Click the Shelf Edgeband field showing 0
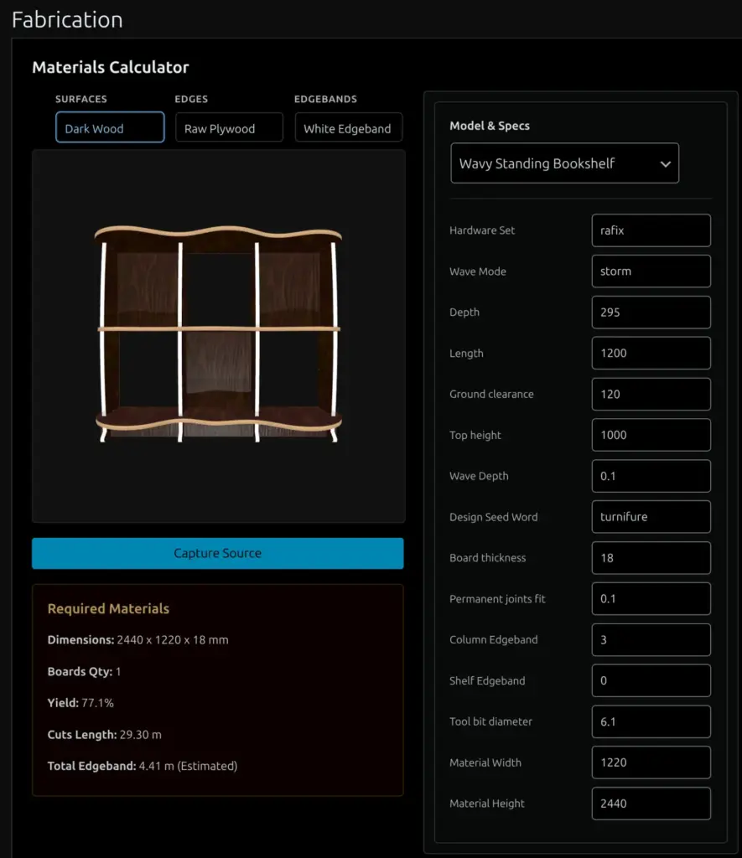Screen dimensions: 742x858 tap(651, 680)
